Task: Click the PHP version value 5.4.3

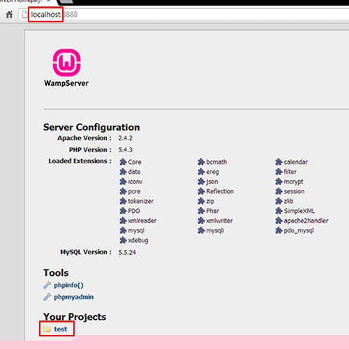Action: tap(126, 149)
